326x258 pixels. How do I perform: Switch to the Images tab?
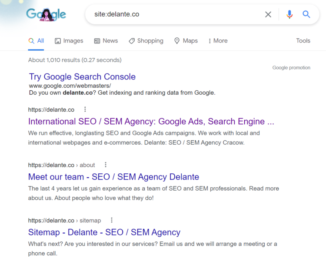pos(69,41)
